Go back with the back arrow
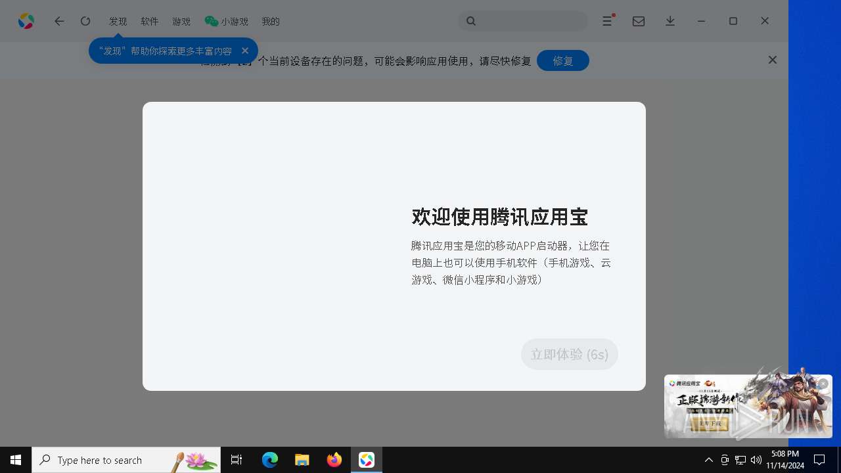841x473 pixels. [59, 21]
